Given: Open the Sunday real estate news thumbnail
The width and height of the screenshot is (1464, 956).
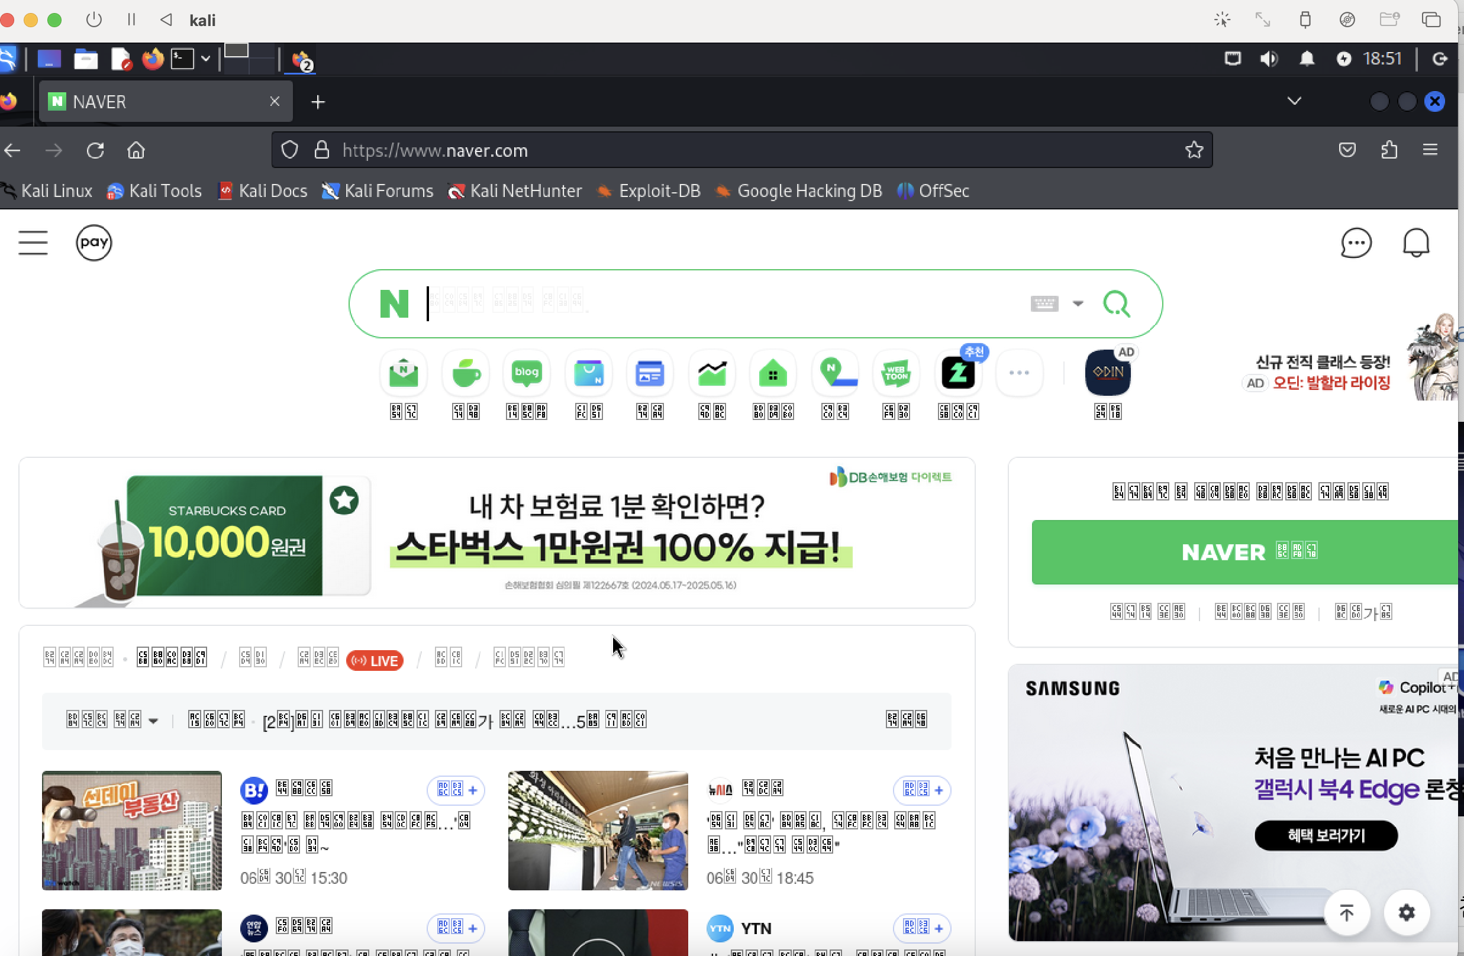Looking at the screenshot, I should pyautogui.click(x=131, y=830).
